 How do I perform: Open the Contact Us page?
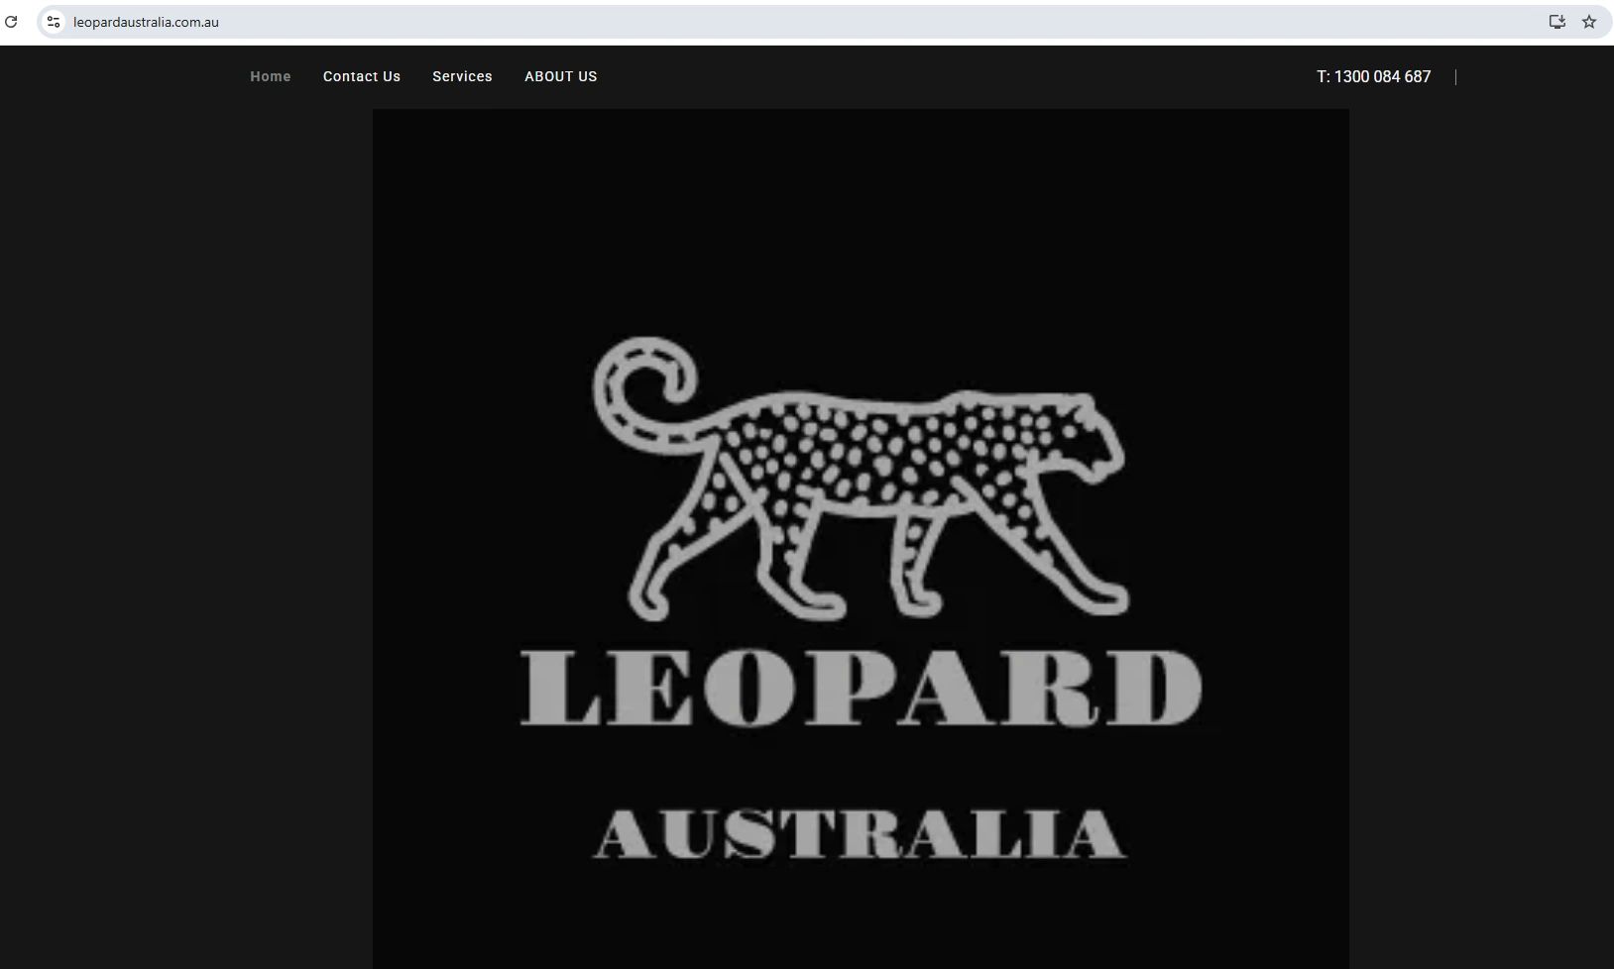click(x=362, y=76)
